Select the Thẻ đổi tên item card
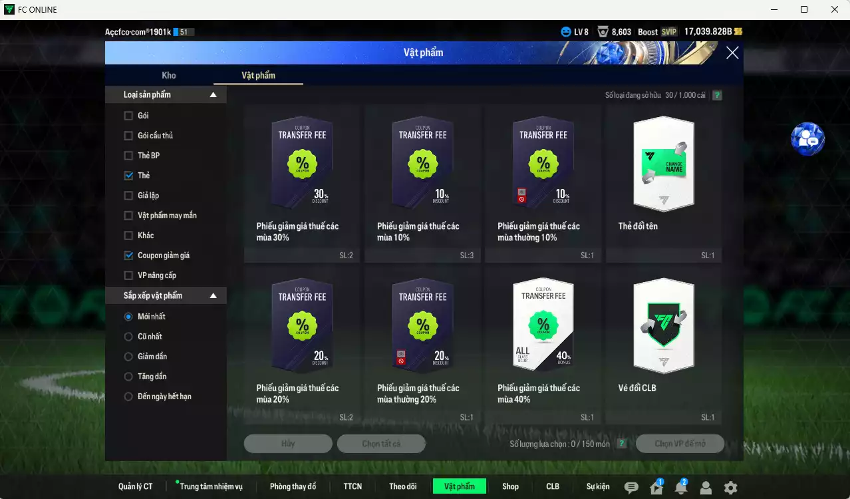Image resolution: width=850 pixels, height=499 pixels. click(x=663, y=183)
